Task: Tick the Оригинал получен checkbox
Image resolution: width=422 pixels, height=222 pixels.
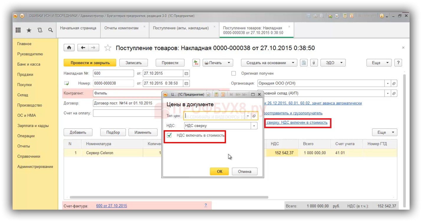Action: pyautogui.click(x=234, y=73)
